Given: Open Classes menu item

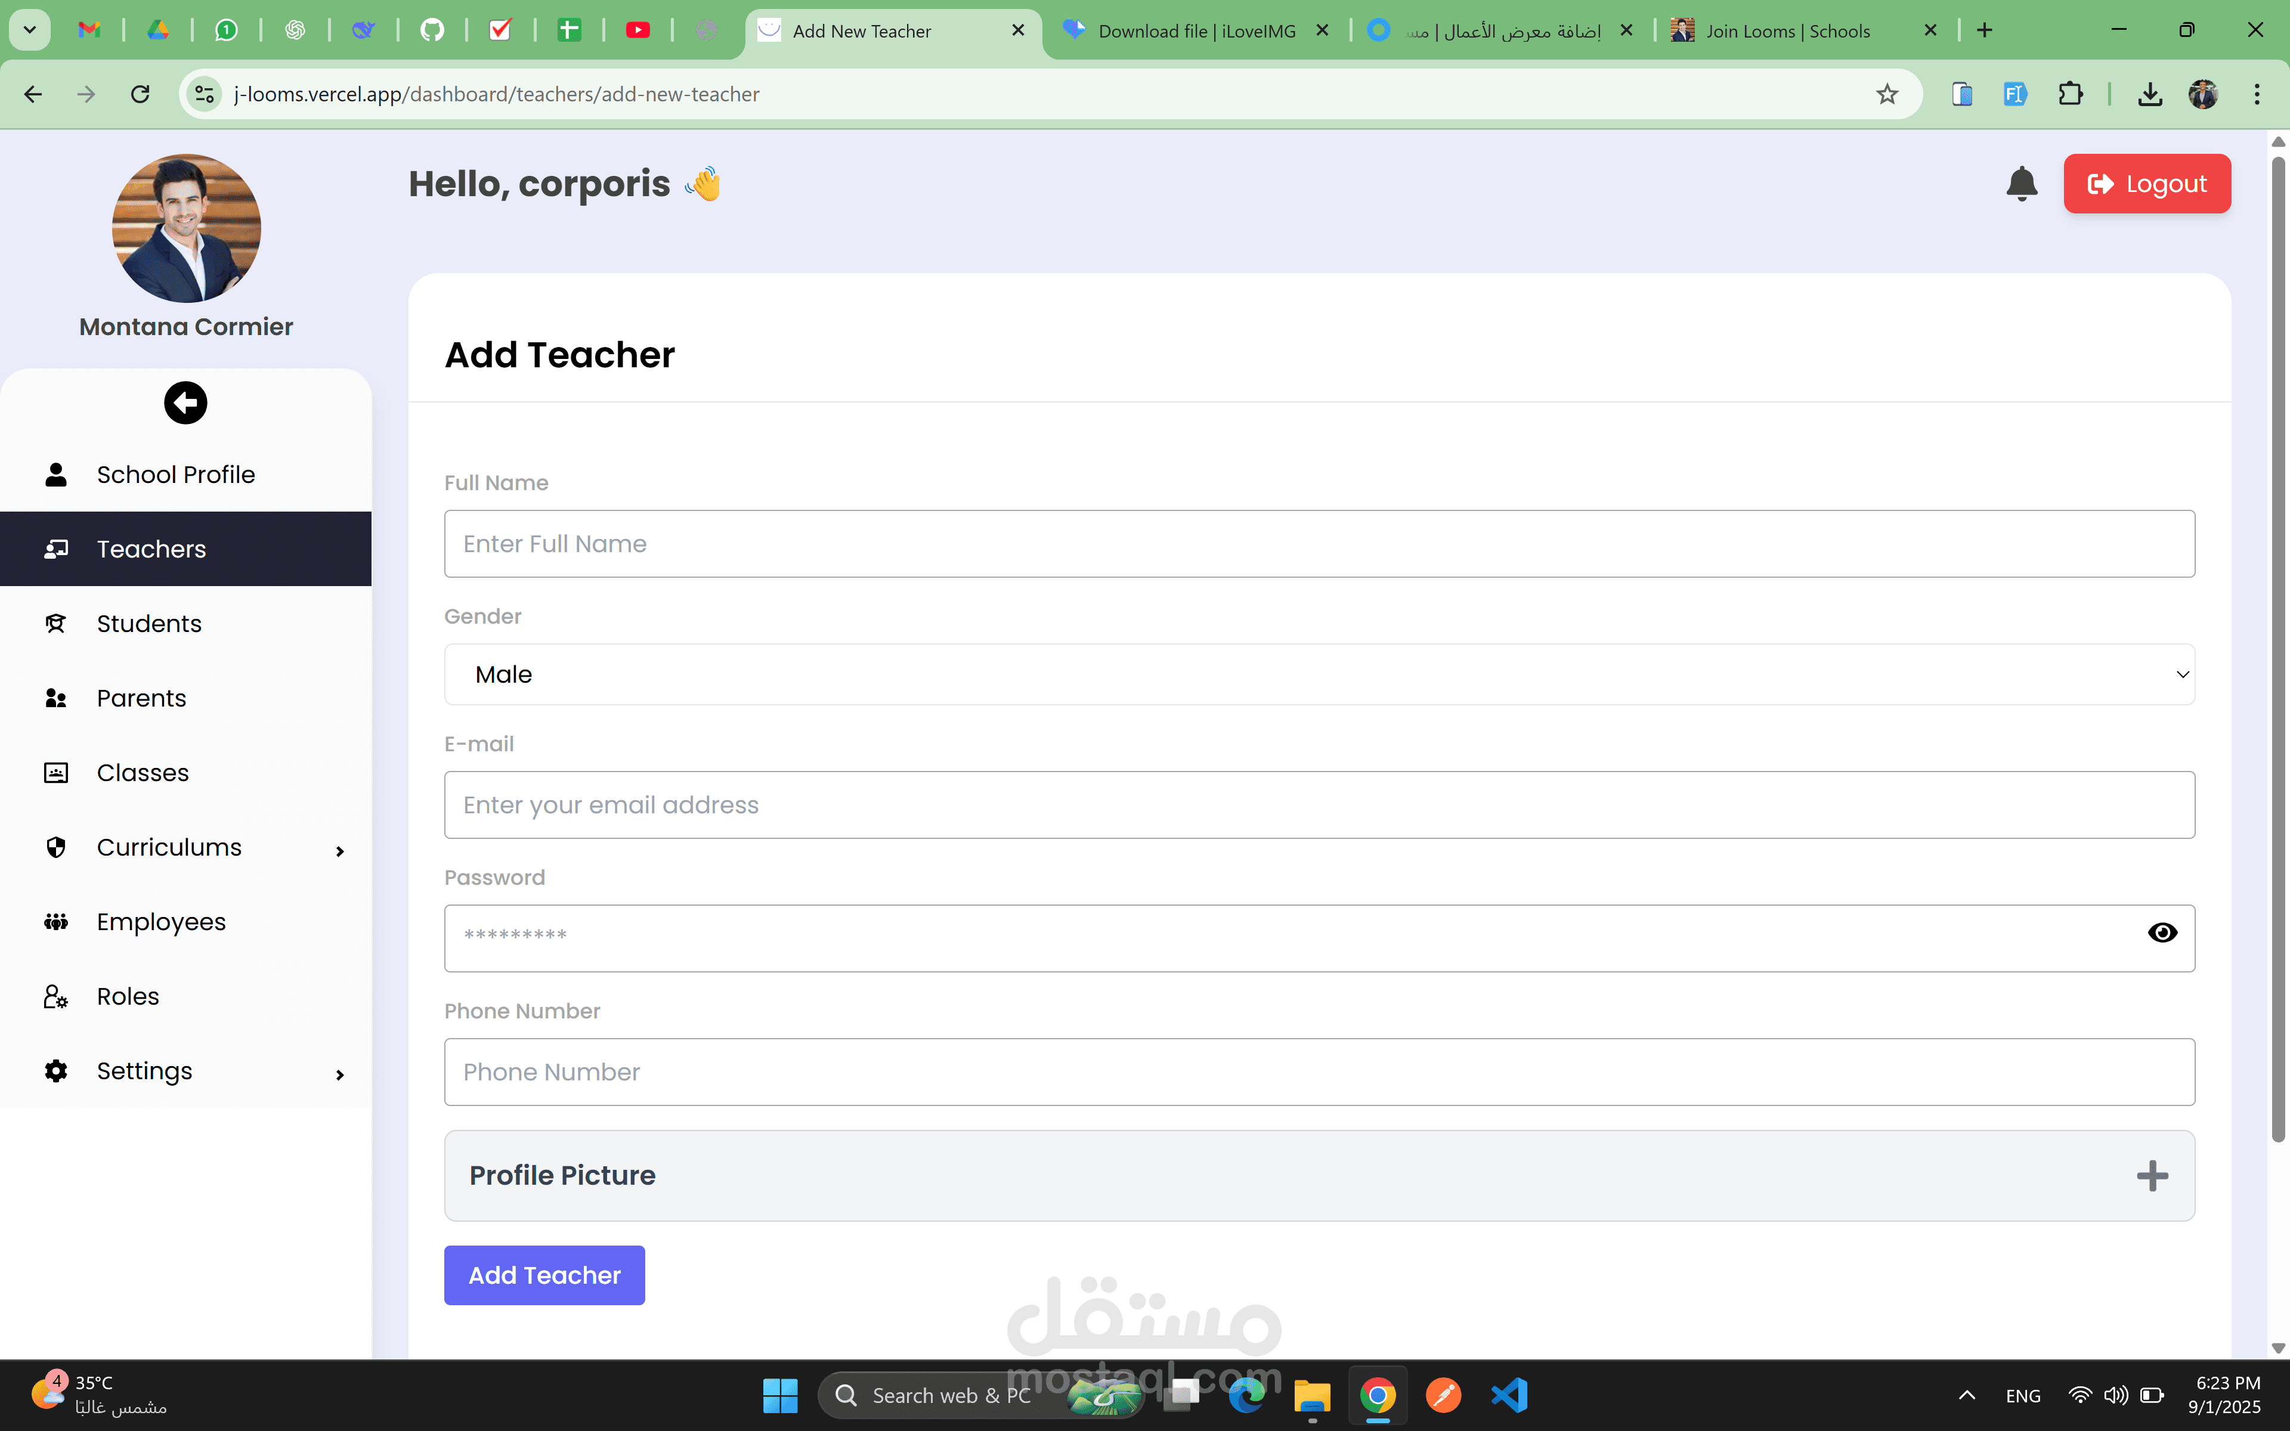Looking at the screenshot, I should [185, 773].
